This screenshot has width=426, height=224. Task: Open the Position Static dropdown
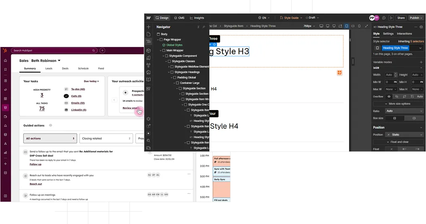404,135
